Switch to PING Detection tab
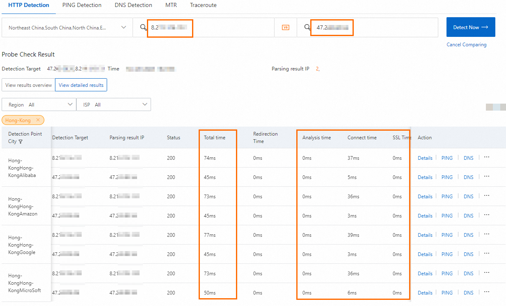506x306 pixels. coord(82,5)
